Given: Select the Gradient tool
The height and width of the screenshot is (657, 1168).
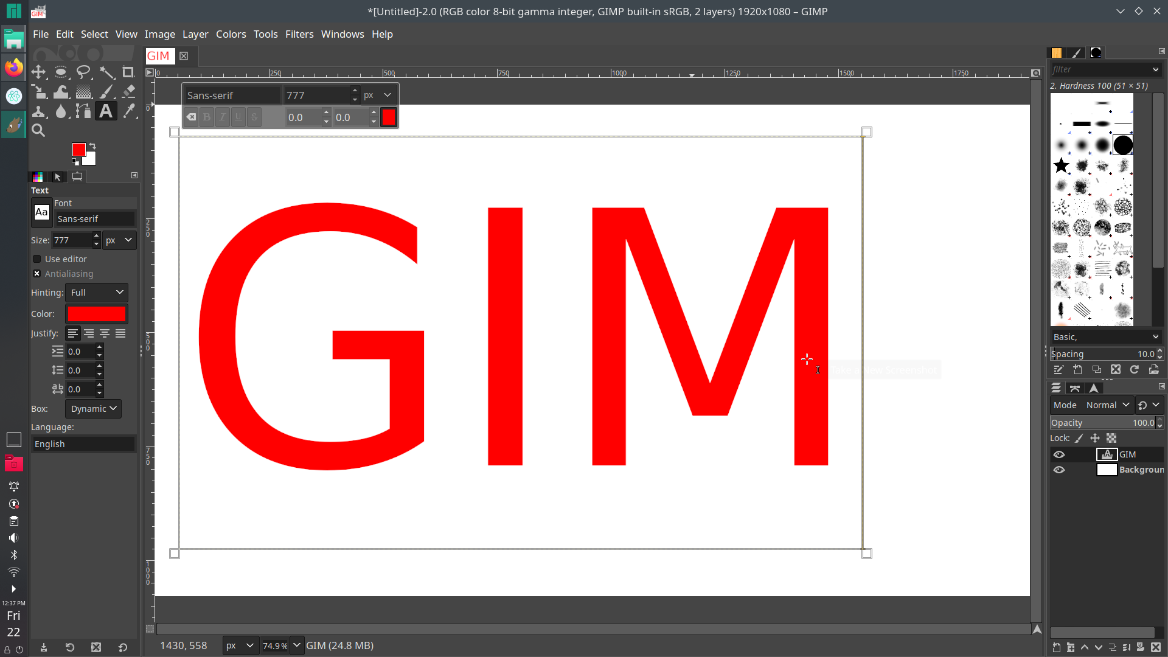Looking at the screenshot, I should point(83,92).
